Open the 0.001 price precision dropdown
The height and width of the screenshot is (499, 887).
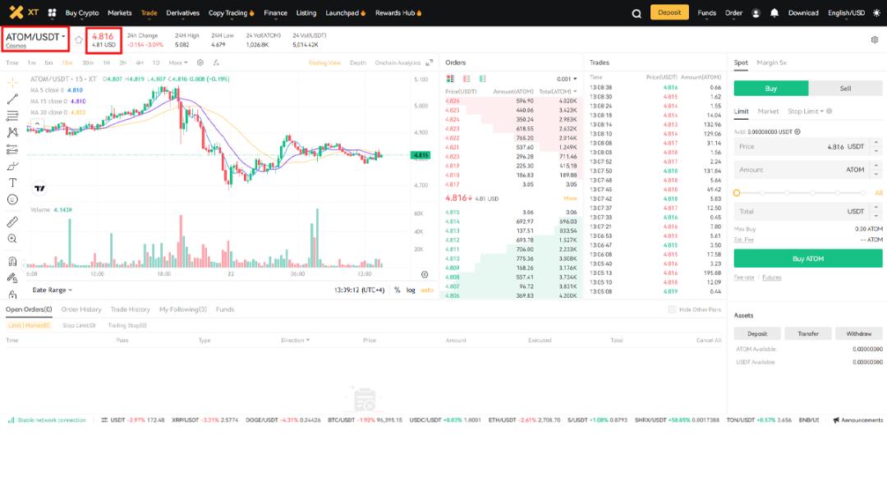click(567, 79)
